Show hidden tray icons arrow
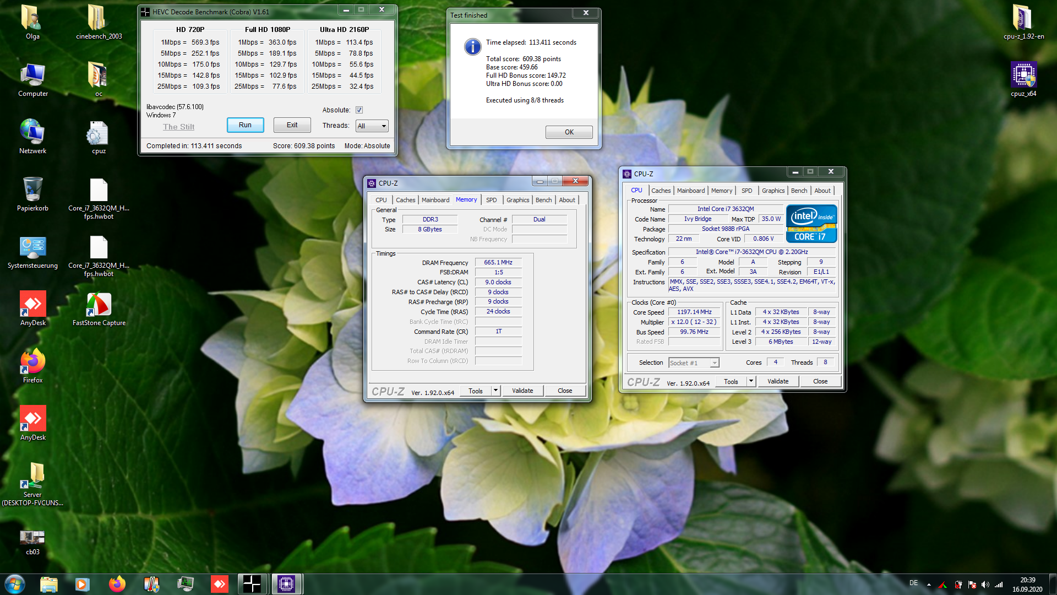The width and height of the screenshot is (1057, 595). pos(929,585)
